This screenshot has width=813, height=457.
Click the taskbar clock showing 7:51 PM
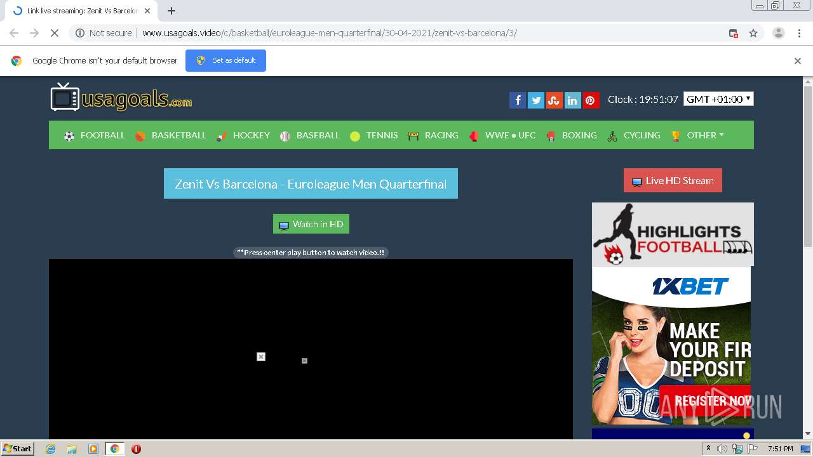pyautogui.click(x=780, y=449)
